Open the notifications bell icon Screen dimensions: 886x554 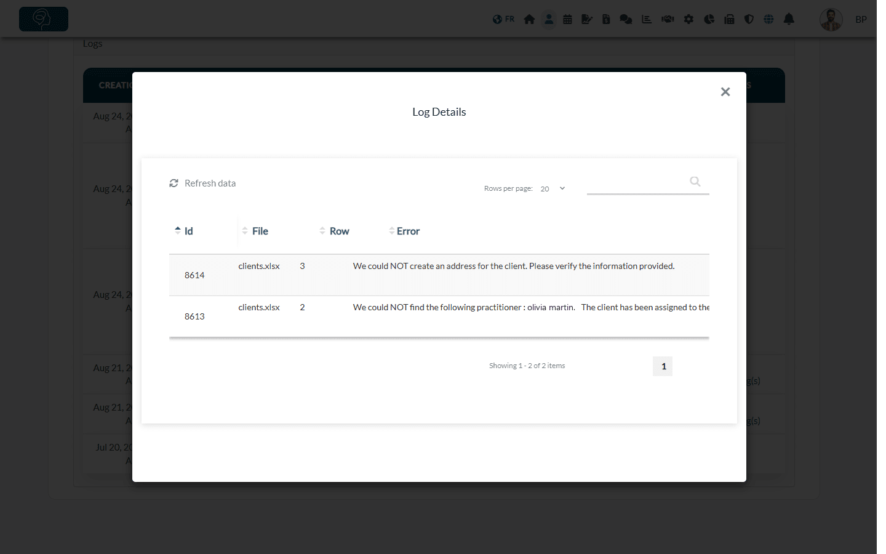click(789, 19)
